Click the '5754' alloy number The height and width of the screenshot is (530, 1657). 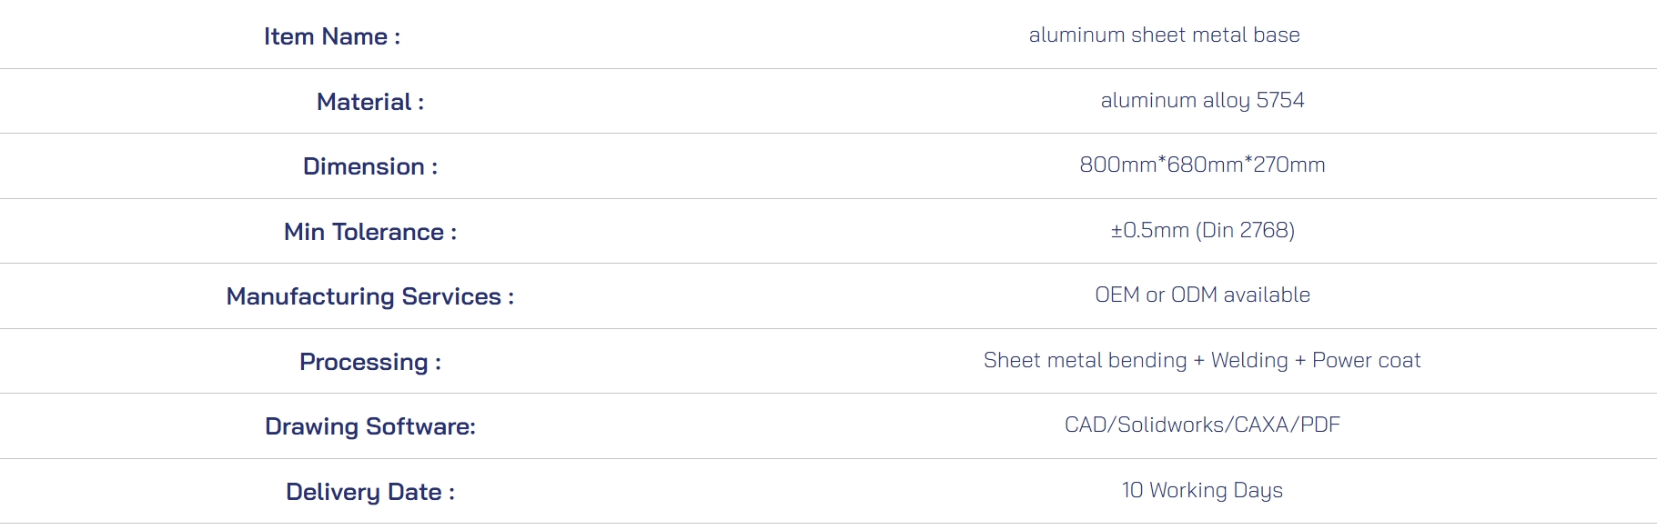[1279, 101]
